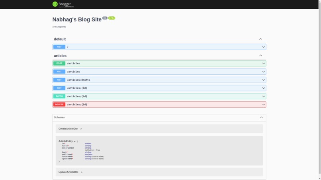Expand POST /articles endpoint arrow
321x180 pixels.
tap(264, 64)
